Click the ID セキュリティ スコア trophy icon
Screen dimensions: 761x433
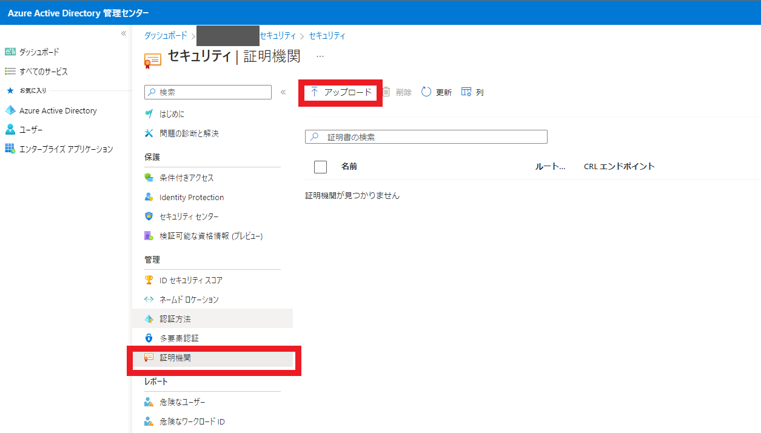[149, 280]
